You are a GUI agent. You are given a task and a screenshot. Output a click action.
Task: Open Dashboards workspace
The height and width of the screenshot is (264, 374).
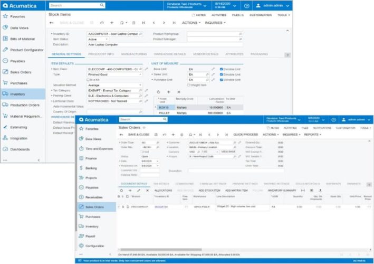20,149
